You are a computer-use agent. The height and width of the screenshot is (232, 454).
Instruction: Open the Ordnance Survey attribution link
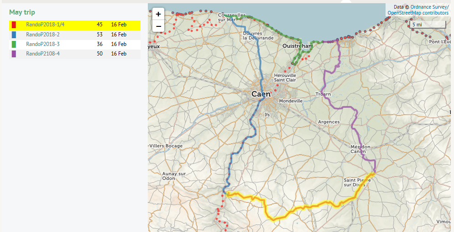click(429, 7)
